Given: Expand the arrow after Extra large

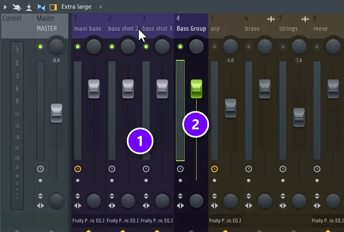Looking at the screenshot, I should coord(100,7).
